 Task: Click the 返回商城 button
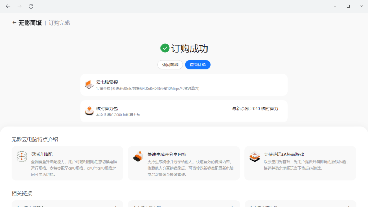pyautogui.click(x=170, y=65)
